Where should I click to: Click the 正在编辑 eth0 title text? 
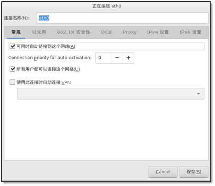(x=107, y=6)
